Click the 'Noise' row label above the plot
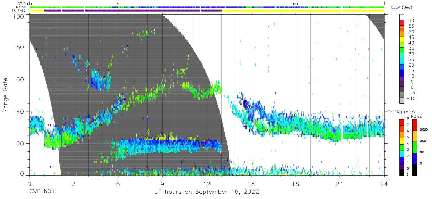Viewport: 432px width, 199px height. pyautogui.click(x=20, y=7)
